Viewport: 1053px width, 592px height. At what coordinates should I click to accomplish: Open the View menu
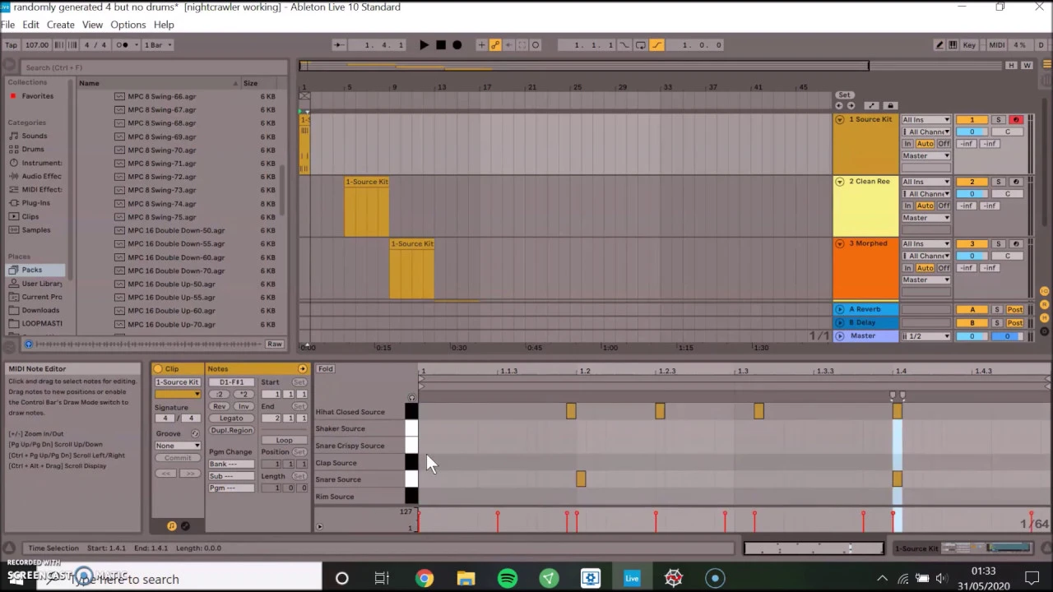[92, 25]
